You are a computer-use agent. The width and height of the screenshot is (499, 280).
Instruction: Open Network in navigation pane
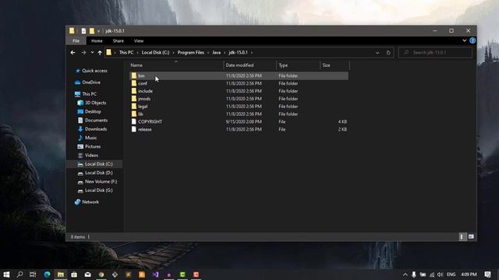pos(90,202)
